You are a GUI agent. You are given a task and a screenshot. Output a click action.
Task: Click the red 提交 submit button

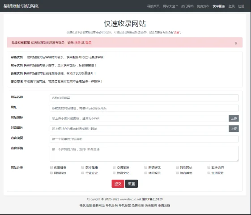pyautogui.click(x=118, y=184)
